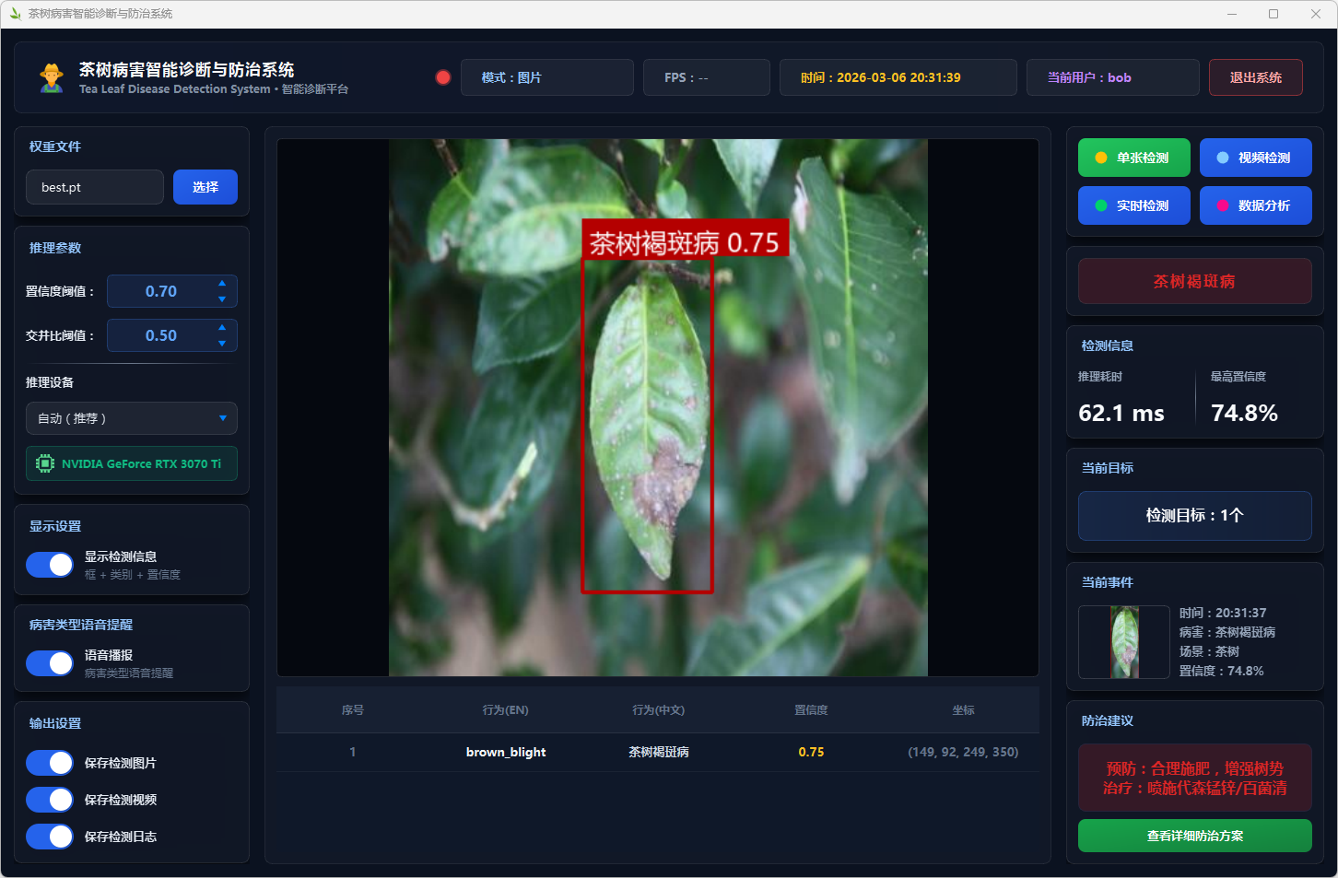
Task: Click the red recording status indicator
Action: point(443,77)
